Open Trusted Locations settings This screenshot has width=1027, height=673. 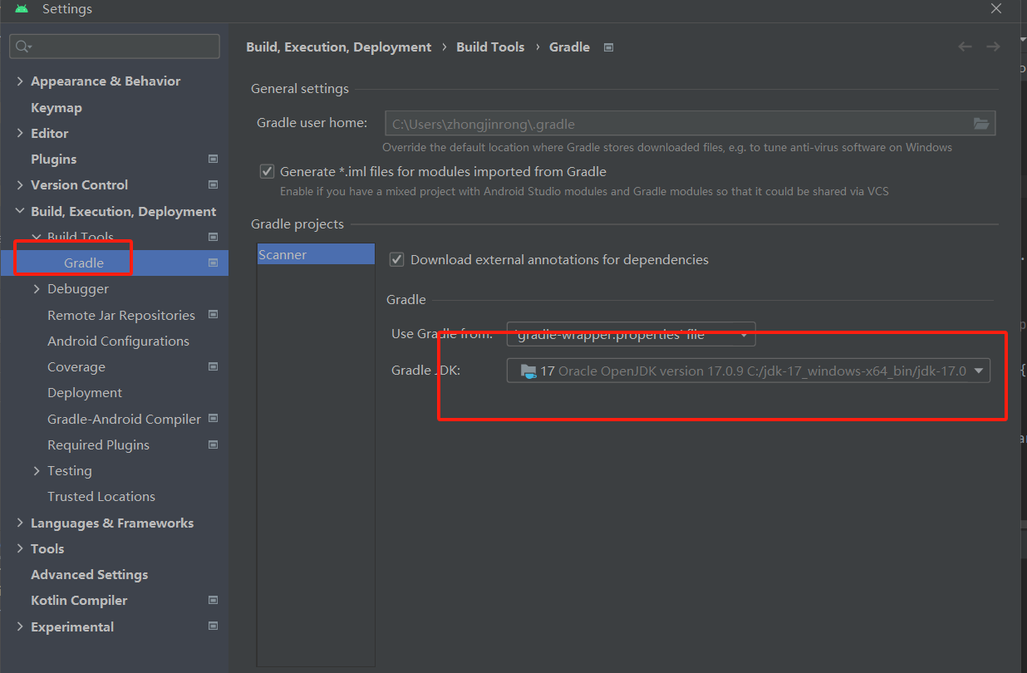101,496
